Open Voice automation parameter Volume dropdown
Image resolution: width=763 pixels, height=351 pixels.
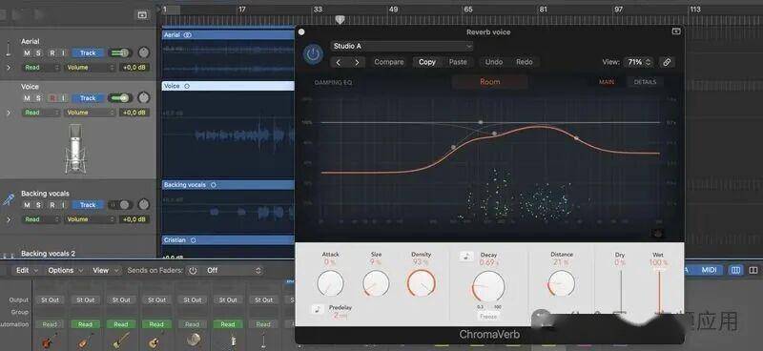point(90,113)
